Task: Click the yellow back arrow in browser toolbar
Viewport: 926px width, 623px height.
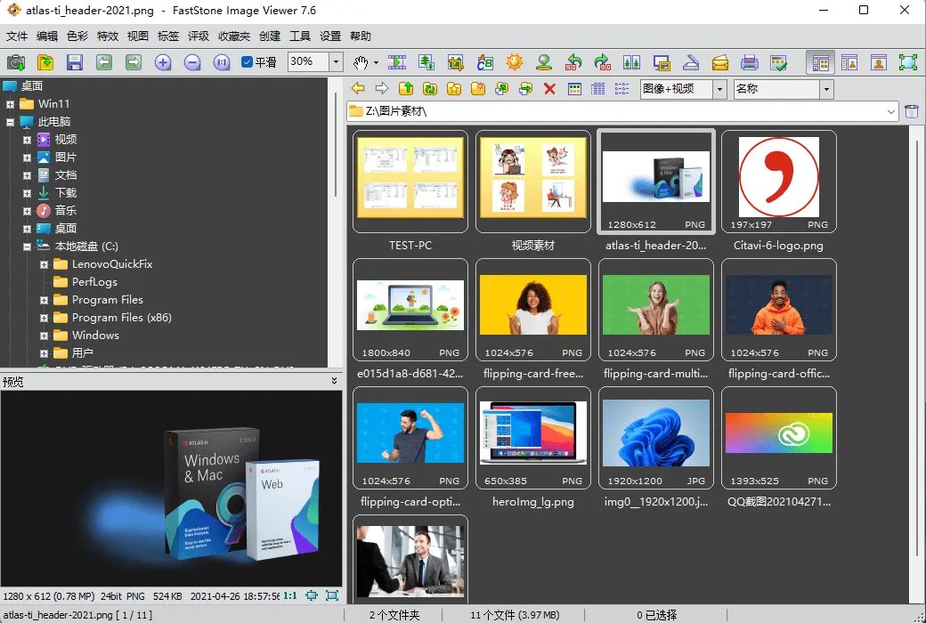Action: [x=358, y=89]
